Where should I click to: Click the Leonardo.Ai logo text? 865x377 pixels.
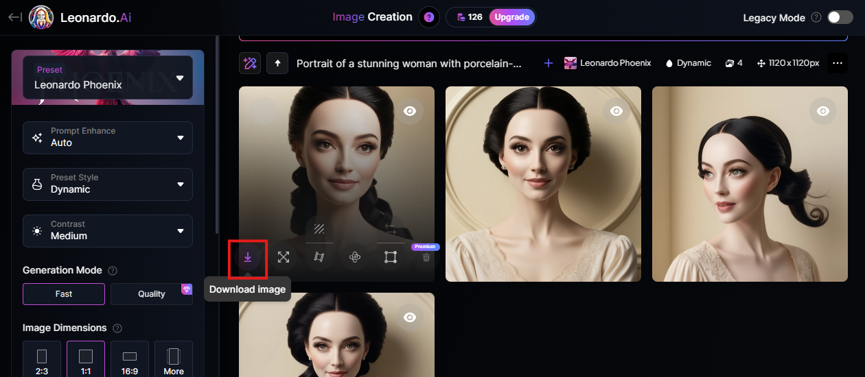pyautogui.click(x=95, y=18)
